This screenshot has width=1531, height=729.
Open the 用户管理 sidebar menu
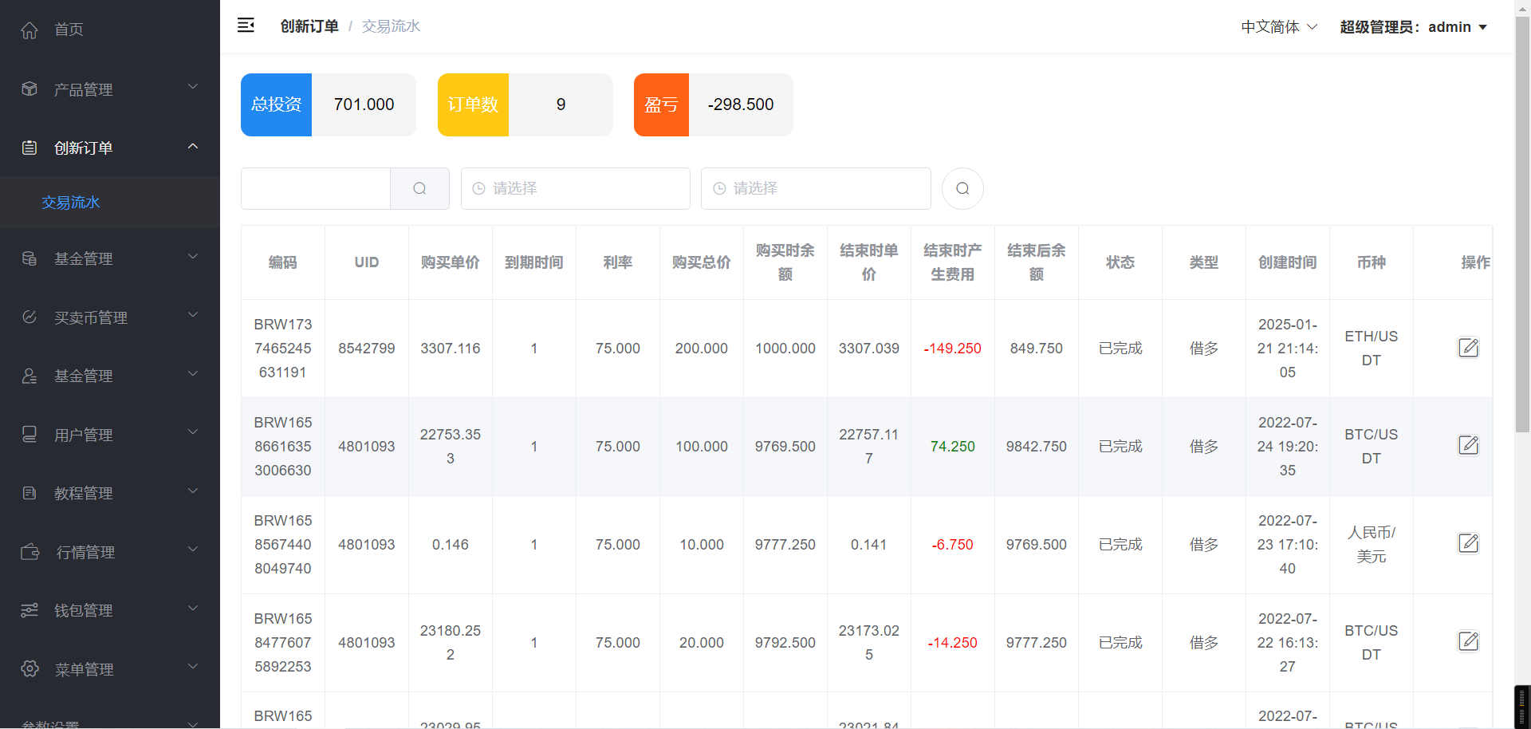[110, 435]
